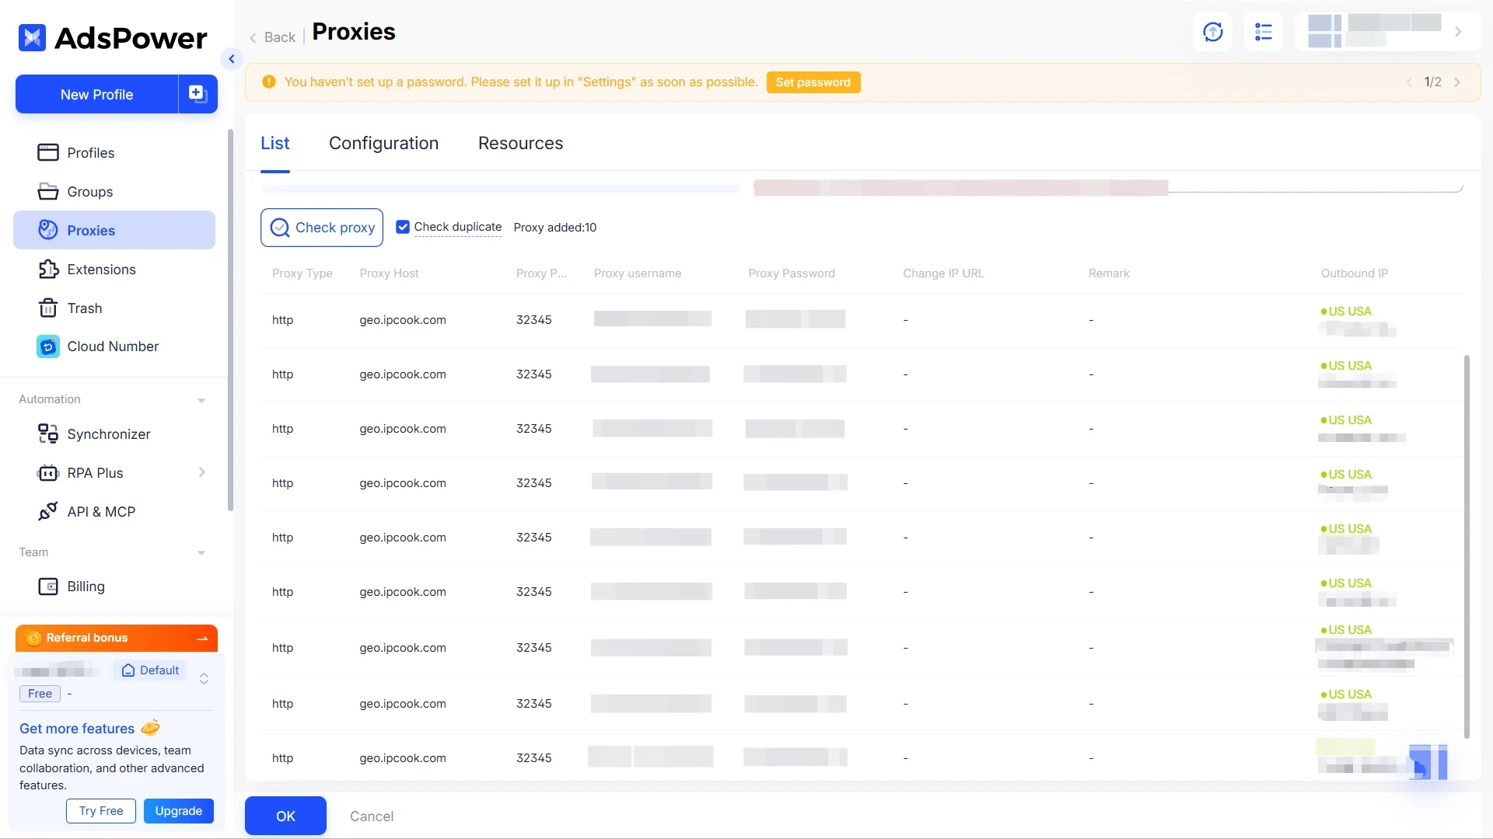Screen dimensions: 1493x839
Task: Open the Synchronizer tool
Action: coord(109,433)
